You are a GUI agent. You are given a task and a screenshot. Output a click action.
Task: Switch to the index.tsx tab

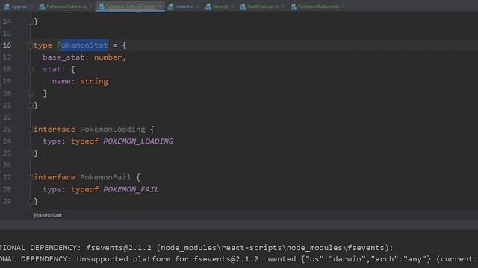point(184,7)
